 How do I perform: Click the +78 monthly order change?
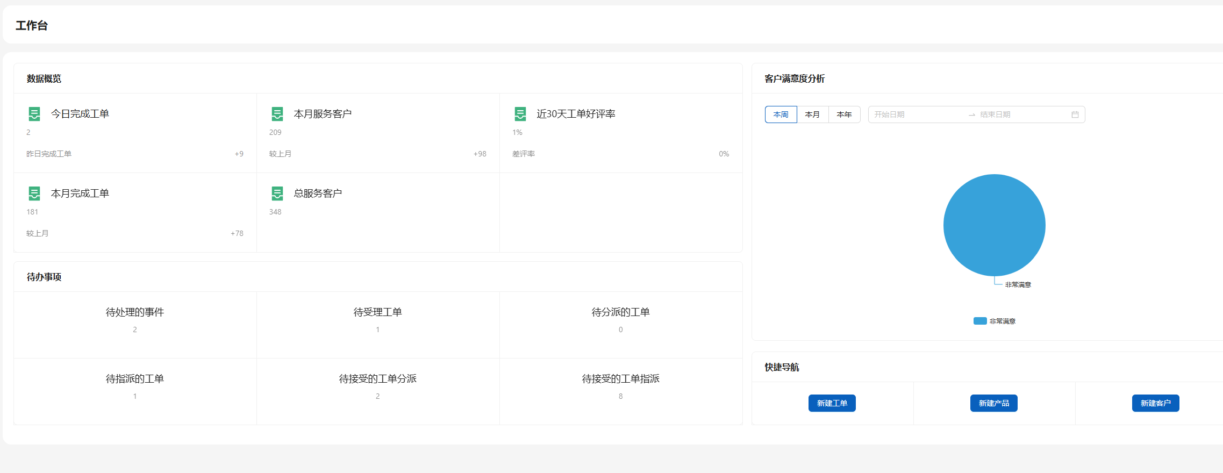[237, 233]
